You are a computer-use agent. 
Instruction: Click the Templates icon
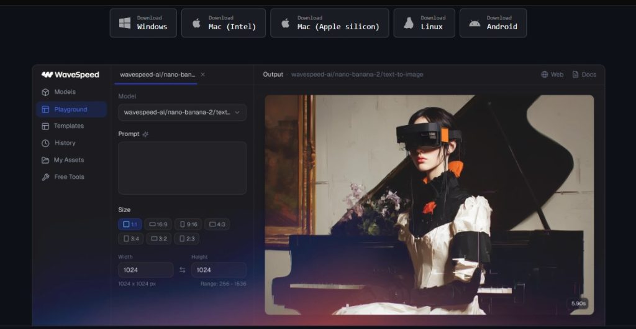click(x=45, y=126)
